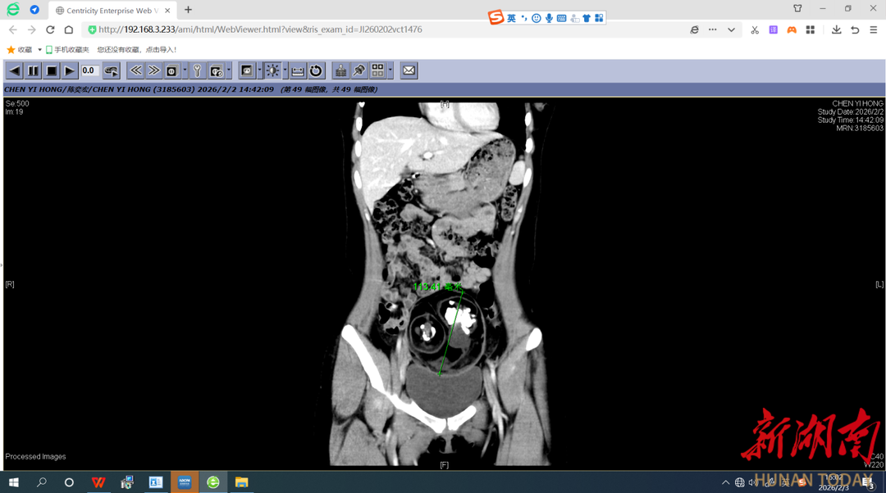886x493 pixels.
Task: Pause the cine image playback
Action: (x=33, y=71)
